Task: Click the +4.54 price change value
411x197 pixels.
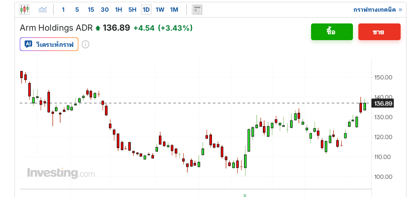Action: coord(144,28)
